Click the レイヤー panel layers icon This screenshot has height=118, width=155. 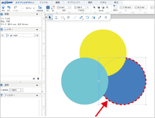point(2,29)
